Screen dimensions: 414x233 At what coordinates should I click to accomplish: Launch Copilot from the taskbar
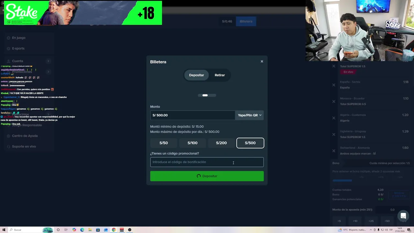(x=74, y=230)
